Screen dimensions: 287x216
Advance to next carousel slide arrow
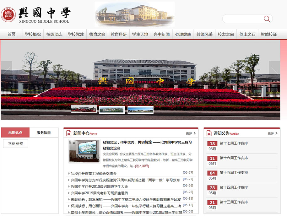pos(274,71)
